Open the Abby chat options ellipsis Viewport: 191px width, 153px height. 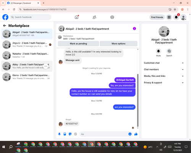point(46,66)
